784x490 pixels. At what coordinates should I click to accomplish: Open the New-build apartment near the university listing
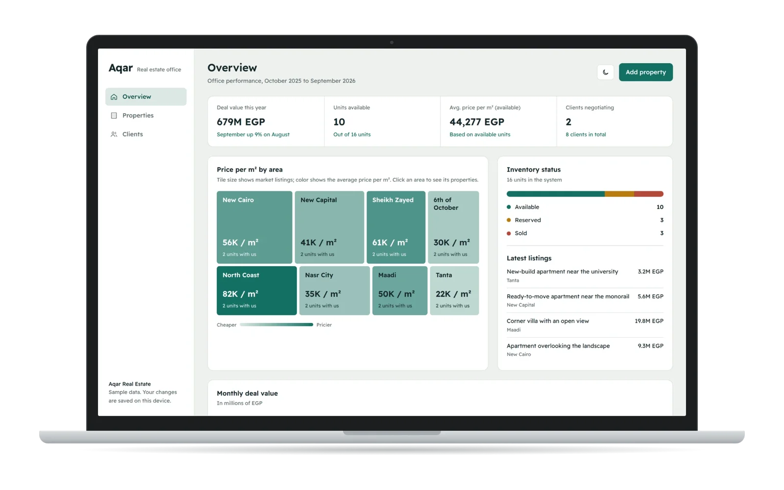[585, 276]
